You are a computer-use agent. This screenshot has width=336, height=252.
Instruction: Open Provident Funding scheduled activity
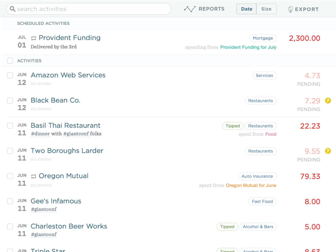70,38
